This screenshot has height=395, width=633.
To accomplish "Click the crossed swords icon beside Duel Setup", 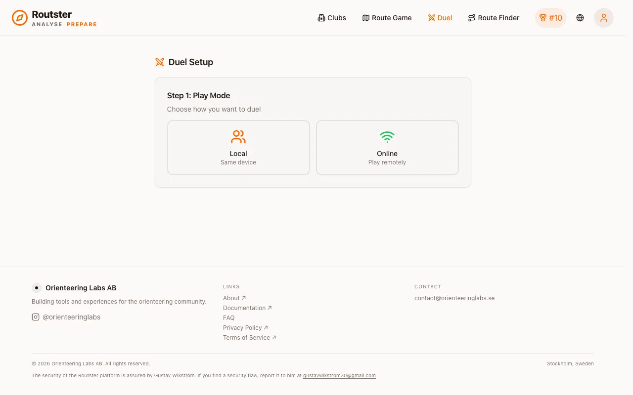I will point(160,62).
